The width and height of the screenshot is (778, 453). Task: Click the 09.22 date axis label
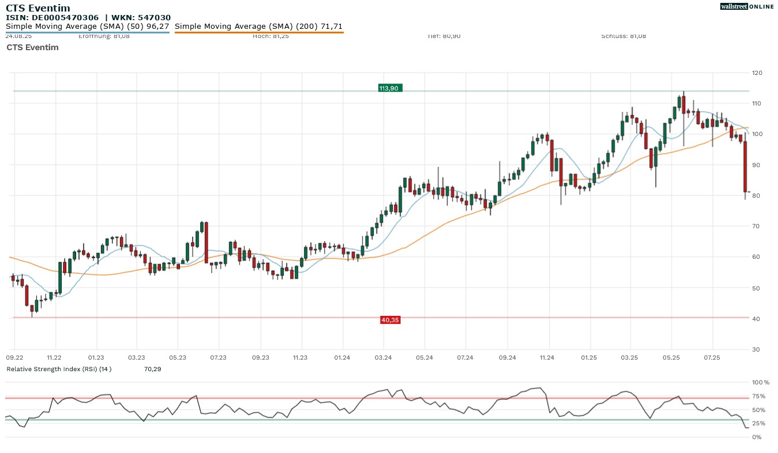(x=14, y=358)
